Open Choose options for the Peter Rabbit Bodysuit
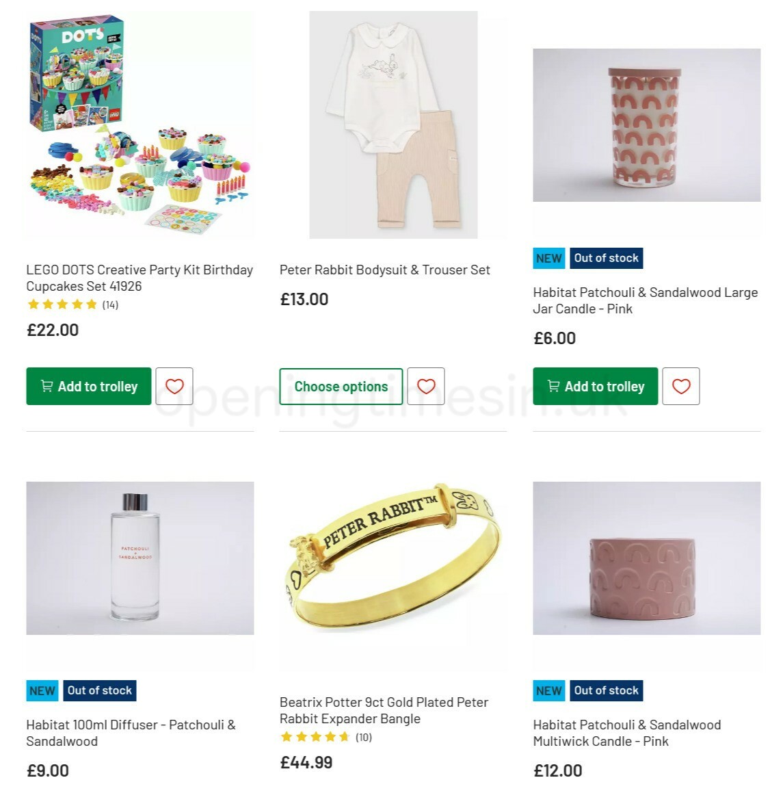Viewport: 783px width, 793px height. point(341,386)
